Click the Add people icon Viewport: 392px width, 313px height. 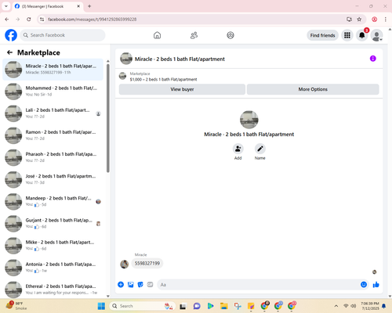(238, 149)
